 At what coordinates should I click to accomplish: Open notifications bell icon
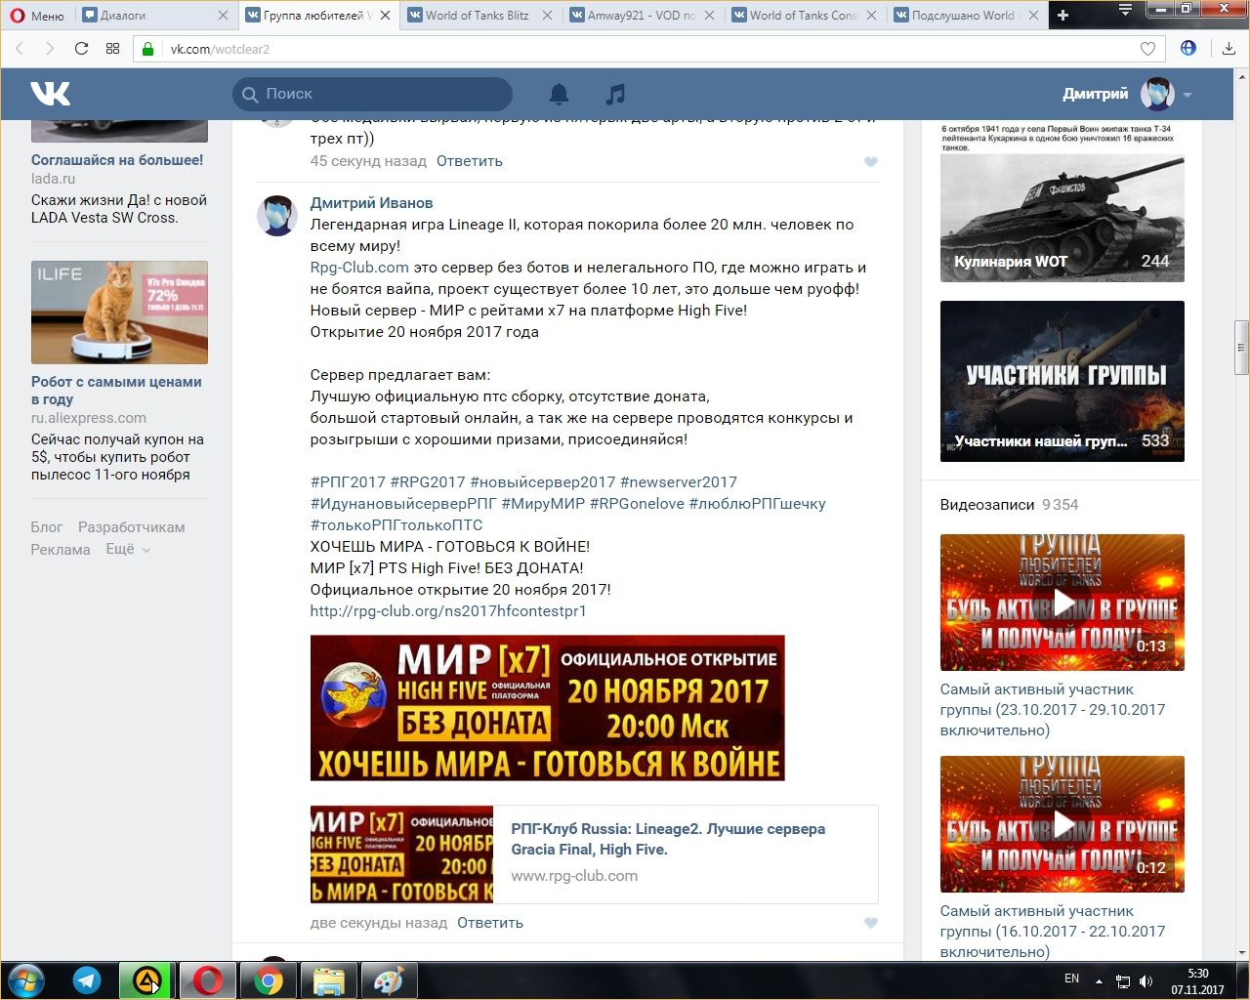(559, 94)
